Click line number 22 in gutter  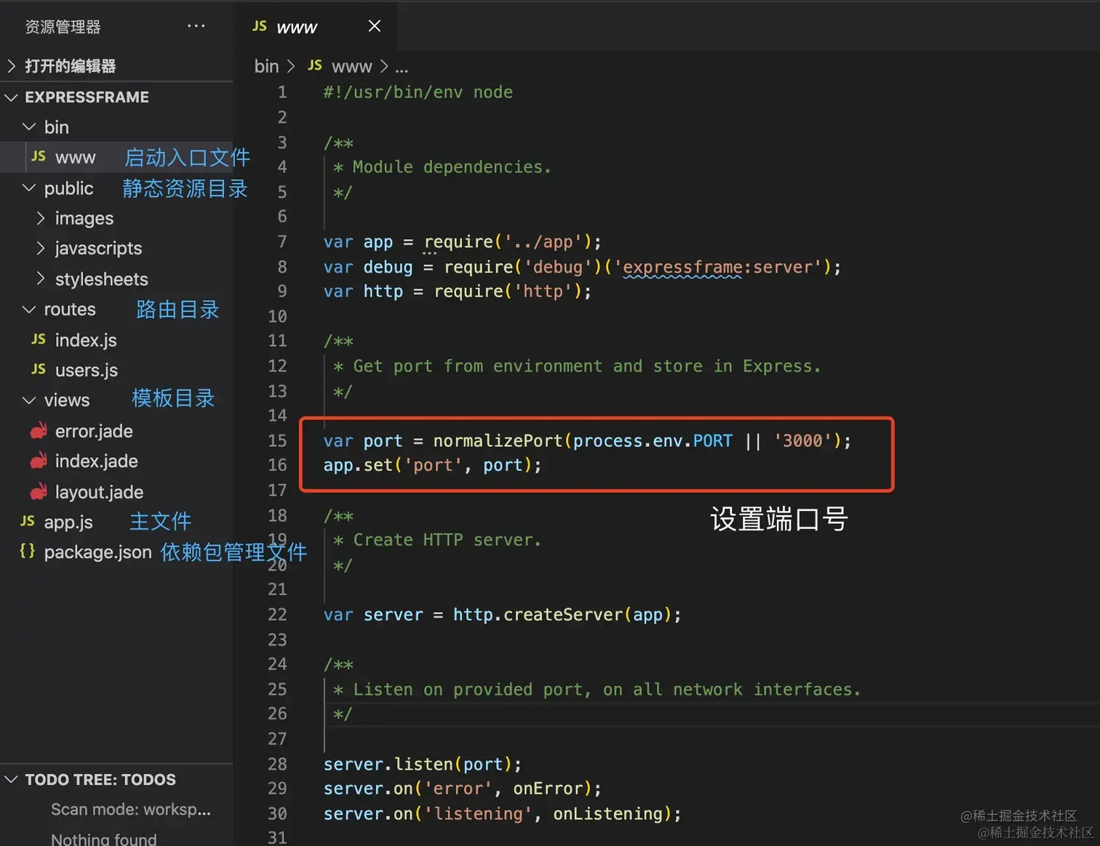pyautogui.click(x=277, y=614)
